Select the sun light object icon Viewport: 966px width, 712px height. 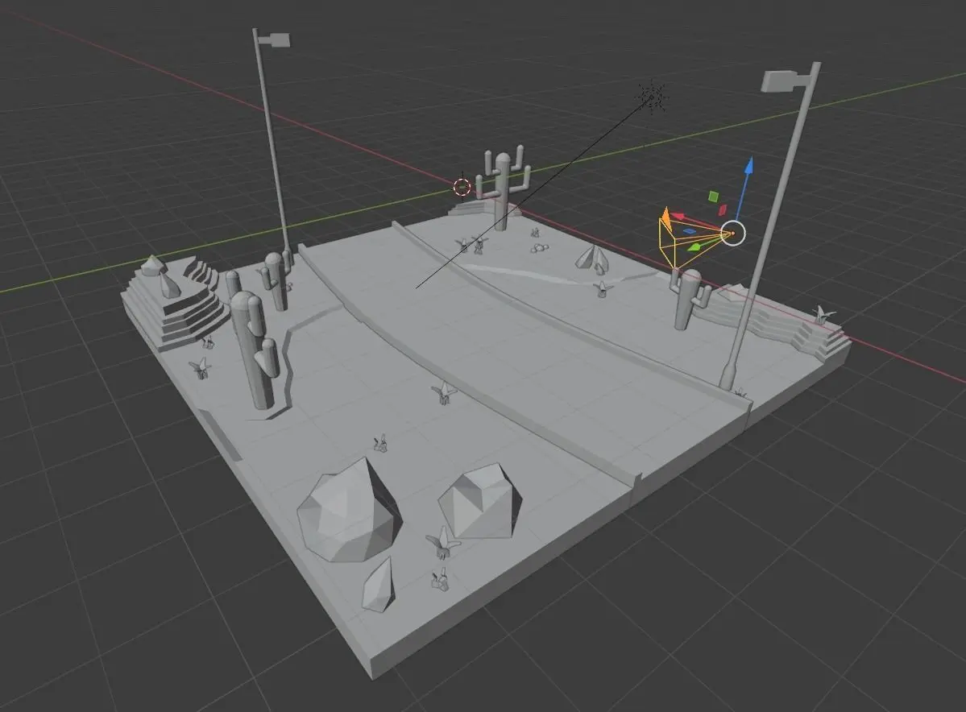coord(652,97)
